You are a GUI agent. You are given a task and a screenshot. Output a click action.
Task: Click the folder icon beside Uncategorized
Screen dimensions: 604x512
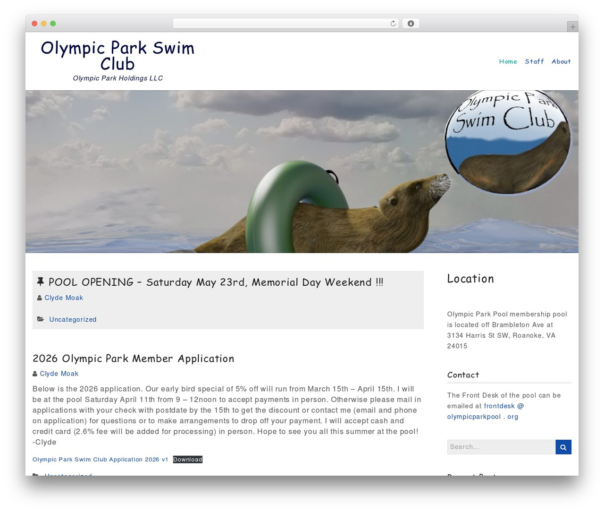41,320
